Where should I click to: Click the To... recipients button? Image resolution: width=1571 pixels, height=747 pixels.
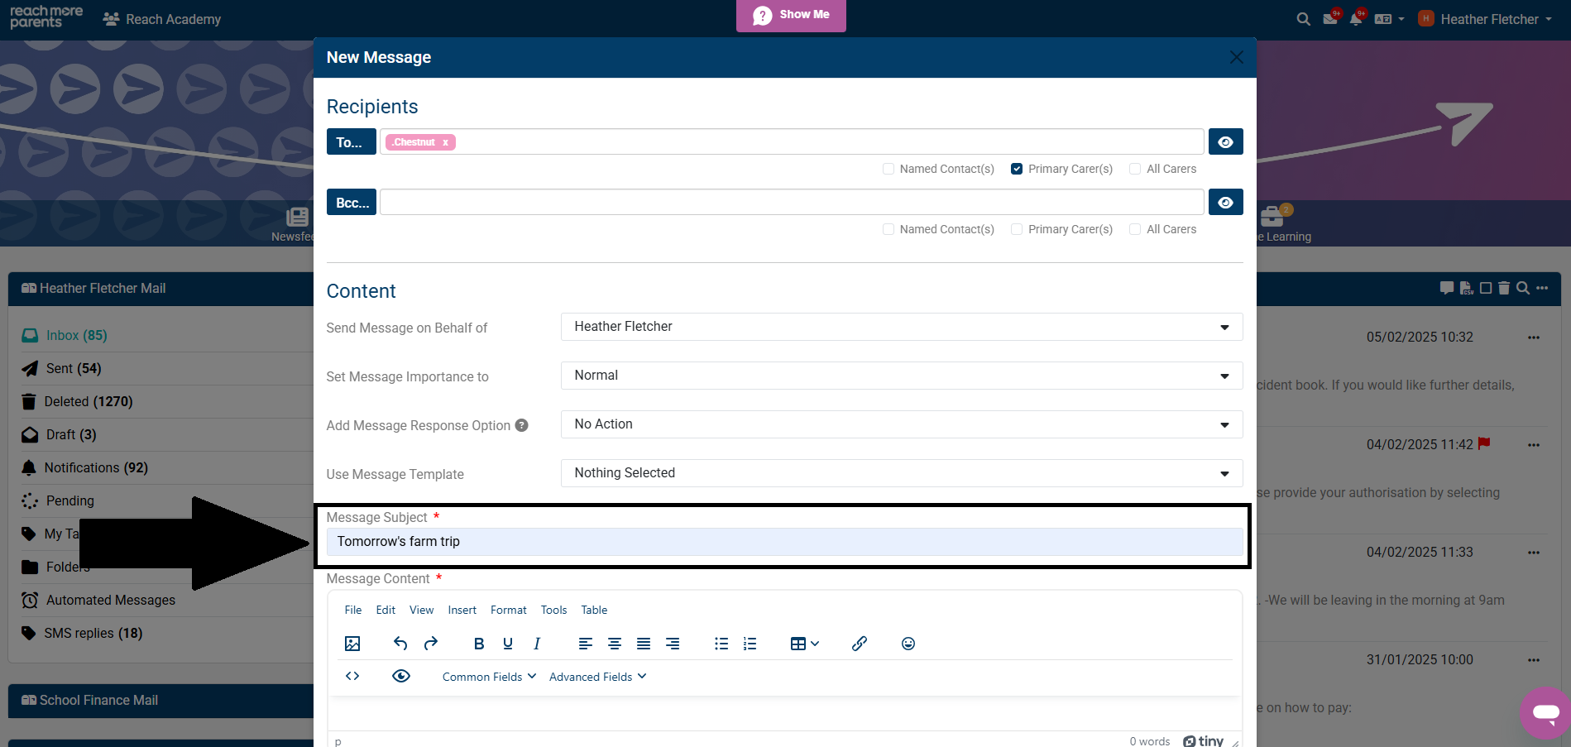click(351, 141)
